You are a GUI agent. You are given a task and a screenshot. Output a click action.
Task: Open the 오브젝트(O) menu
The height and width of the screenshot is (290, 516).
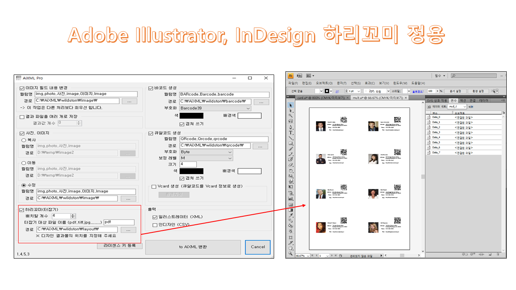point(324,83)
